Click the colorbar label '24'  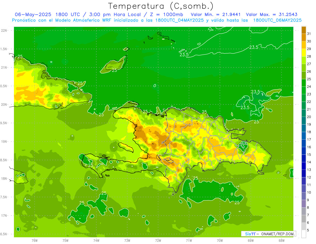309,87
